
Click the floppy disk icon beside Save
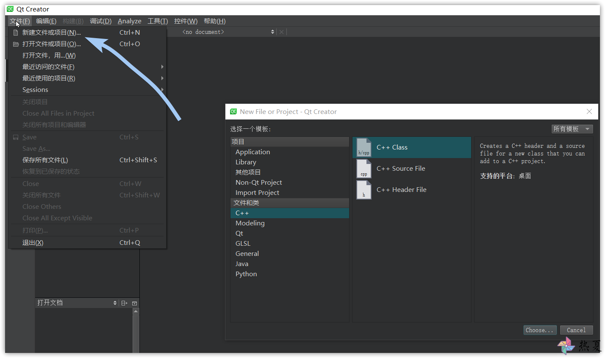(16, 137)
